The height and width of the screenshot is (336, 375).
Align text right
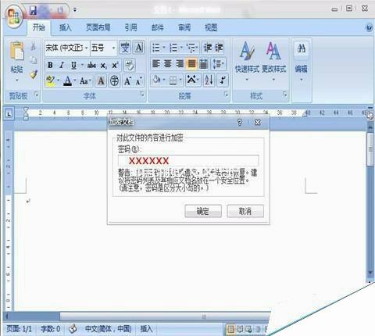pos(180,63)
